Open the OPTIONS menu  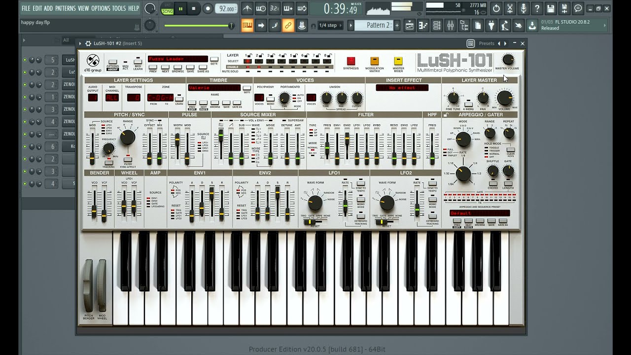point(101,8)
